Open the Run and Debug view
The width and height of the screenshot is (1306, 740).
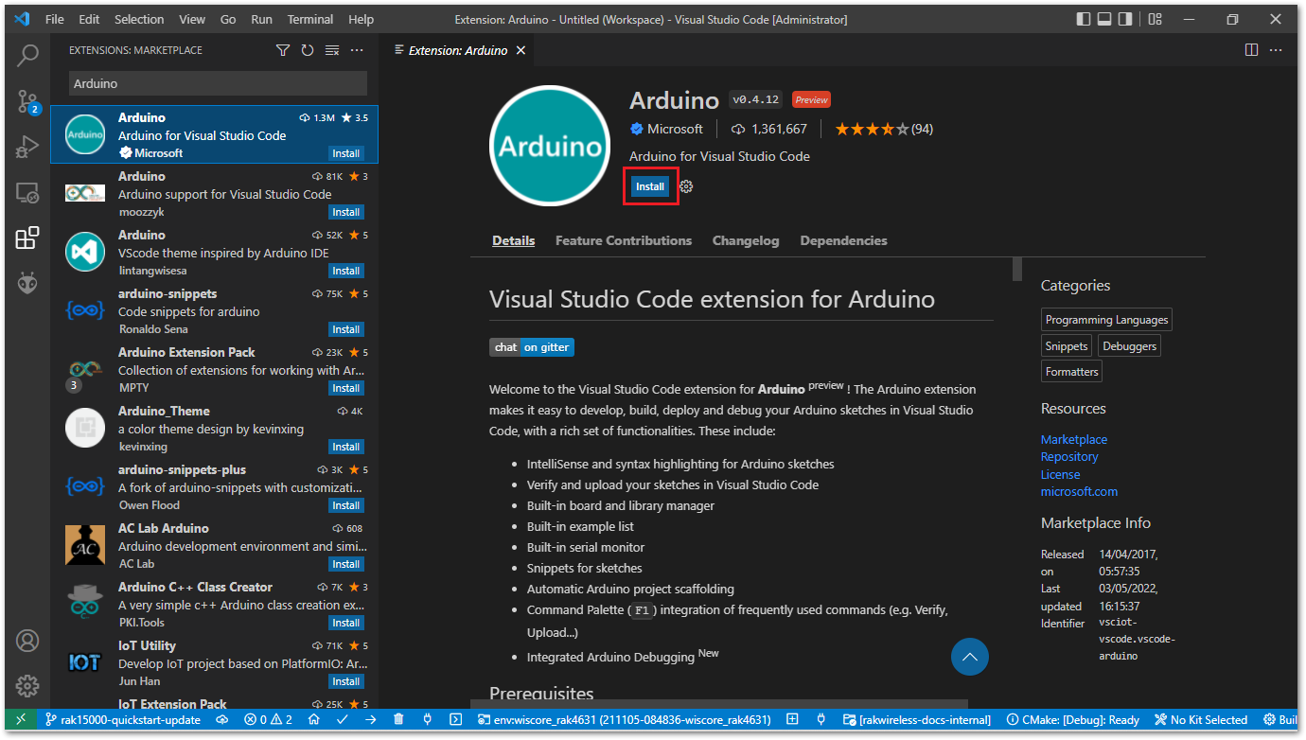point(27,147)
